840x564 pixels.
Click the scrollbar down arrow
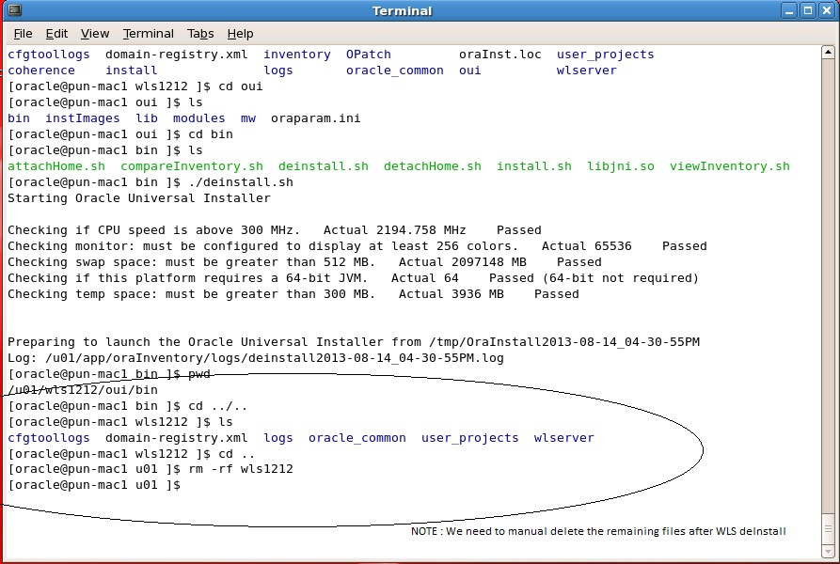pyautogui.click(x=828, y=551)
